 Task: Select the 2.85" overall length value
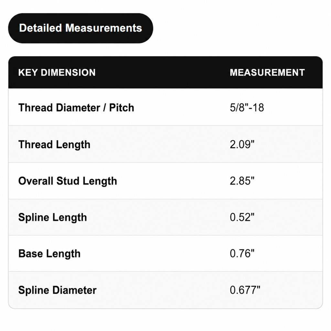242,181
